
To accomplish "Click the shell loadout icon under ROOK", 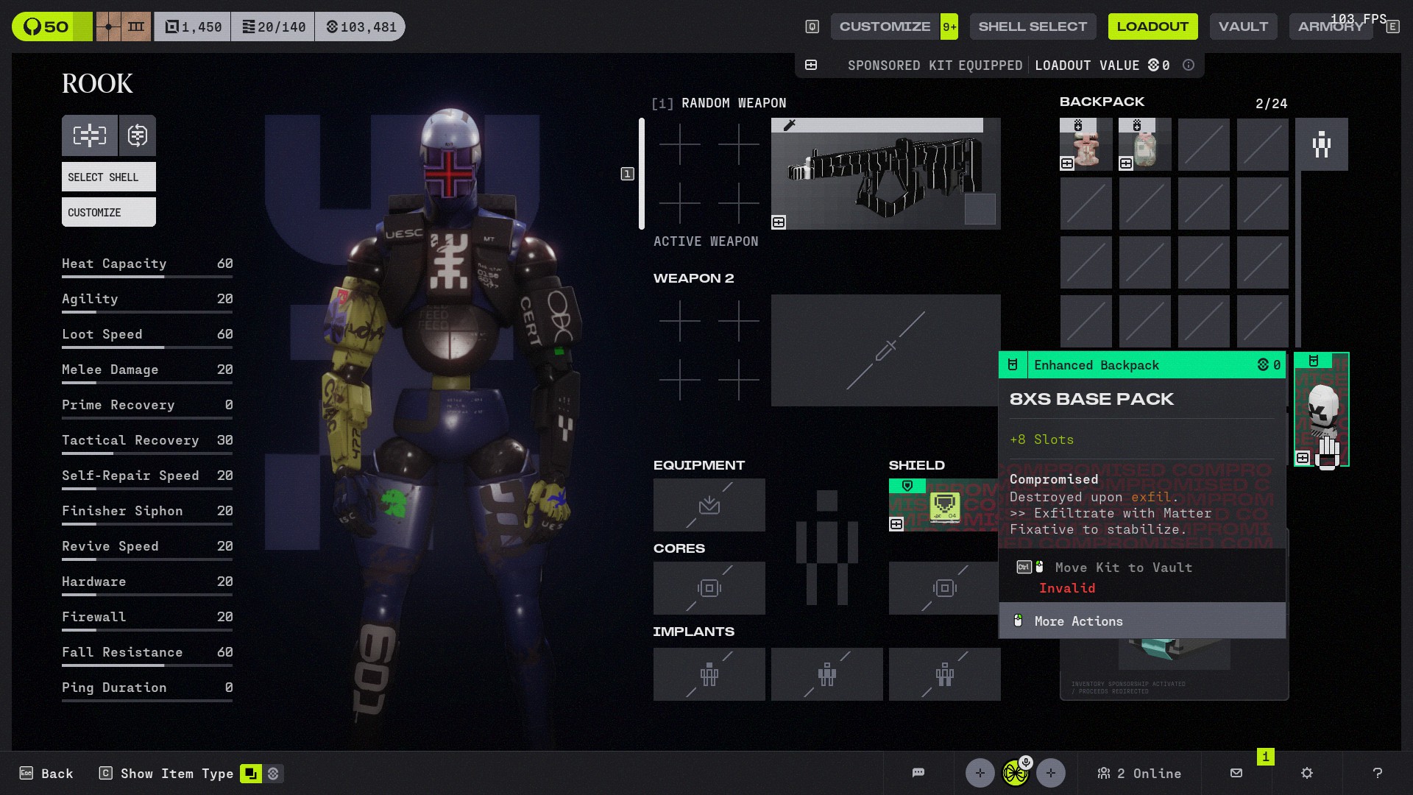I will pyautogui.click(x=90, y=135).
